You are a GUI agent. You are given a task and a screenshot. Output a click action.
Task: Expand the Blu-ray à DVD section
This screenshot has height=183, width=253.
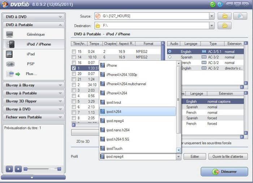pos(33,109)
